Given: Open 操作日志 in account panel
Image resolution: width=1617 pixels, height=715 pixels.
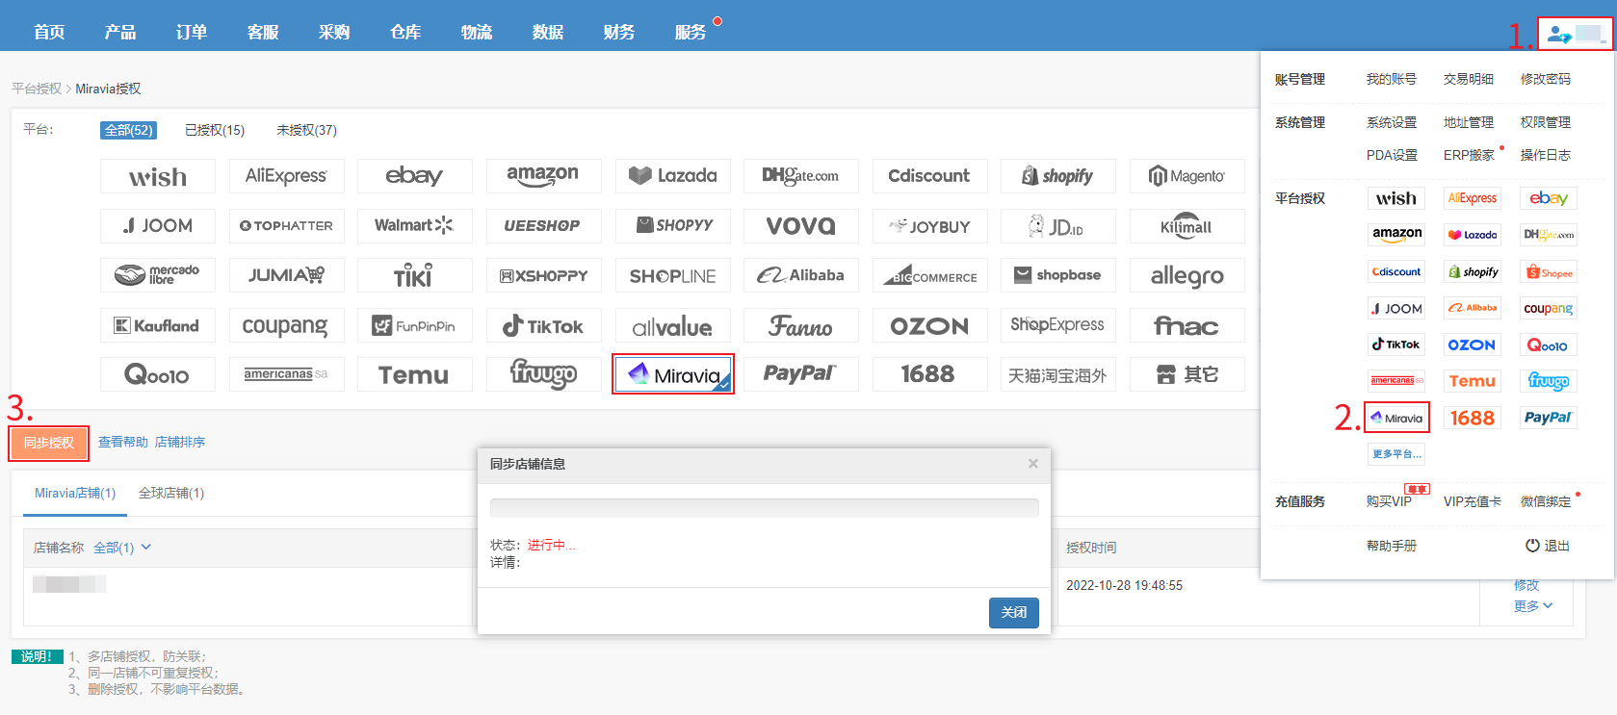Looking at the screenshot, I should (1546, 155).
